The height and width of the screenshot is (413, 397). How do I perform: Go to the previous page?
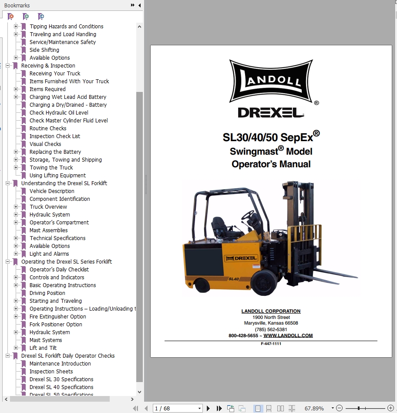click(146, 409)
